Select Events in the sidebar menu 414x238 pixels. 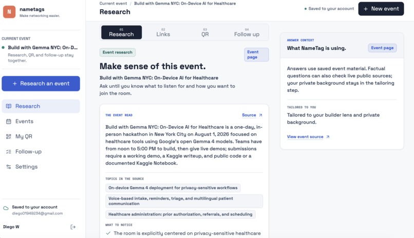[x=41, y=121]
